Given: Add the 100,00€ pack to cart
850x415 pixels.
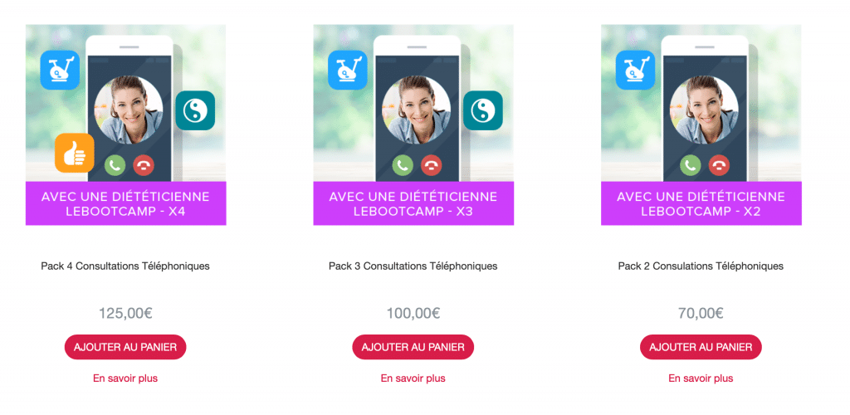Looking at the screenshot, I should coord(413,347).
